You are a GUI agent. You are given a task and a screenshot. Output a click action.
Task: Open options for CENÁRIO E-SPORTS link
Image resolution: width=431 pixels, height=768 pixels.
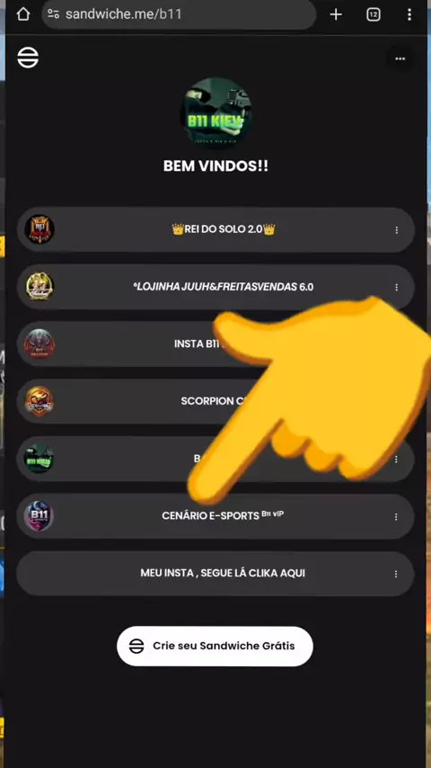coord(396,517)
